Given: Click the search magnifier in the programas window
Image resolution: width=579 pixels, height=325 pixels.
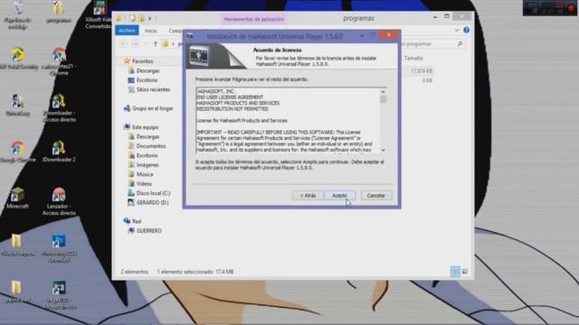Looking at the screenshot, I should click(x=460, y=44).
